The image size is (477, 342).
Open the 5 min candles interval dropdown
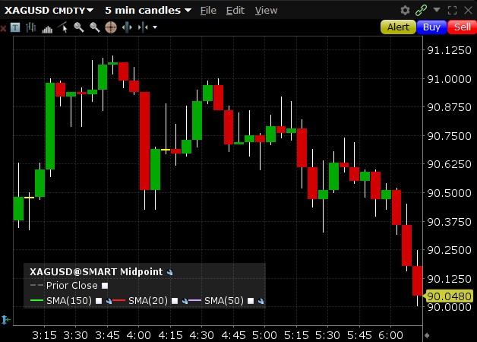coord(148,11)
